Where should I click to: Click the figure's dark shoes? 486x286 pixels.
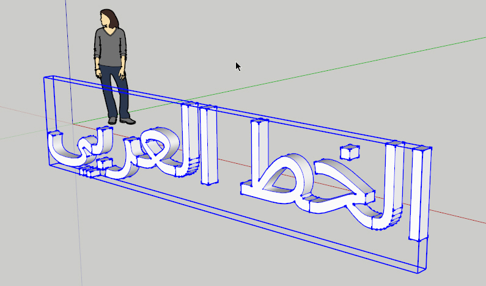click(x=122, y=120)
